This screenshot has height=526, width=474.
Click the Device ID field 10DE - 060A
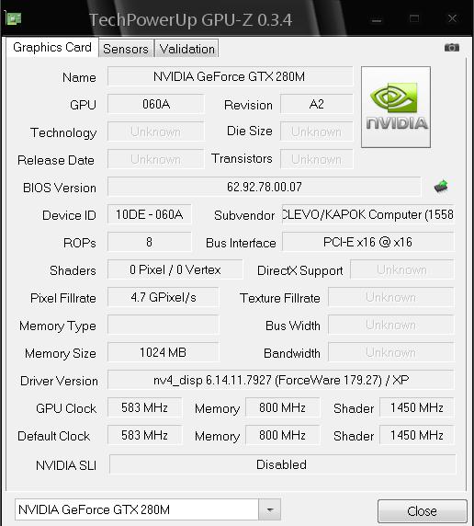click(149, 214)
